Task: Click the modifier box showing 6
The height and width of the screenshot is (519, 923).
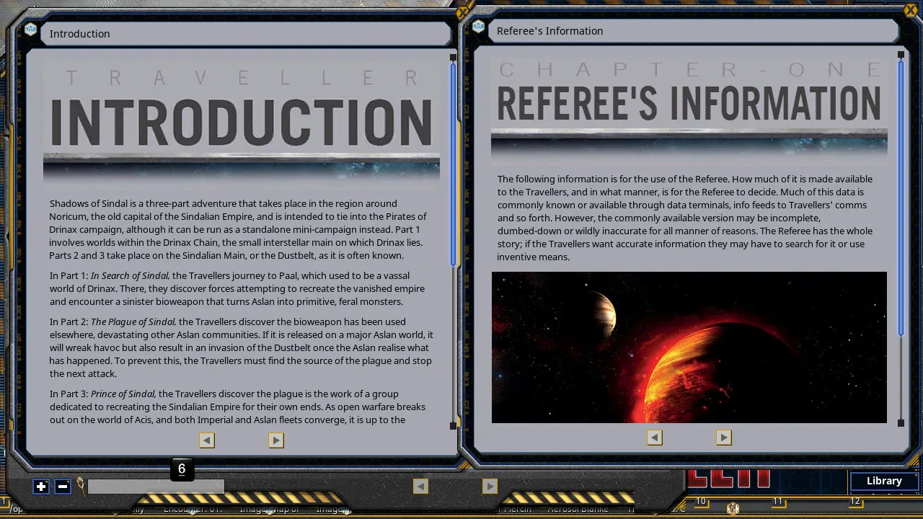Action: tap(182, 469)
